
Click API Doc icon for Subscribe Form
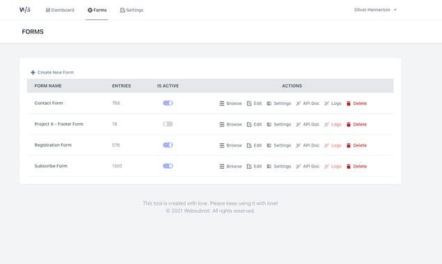pyautogui.click(x=298, y=166)
